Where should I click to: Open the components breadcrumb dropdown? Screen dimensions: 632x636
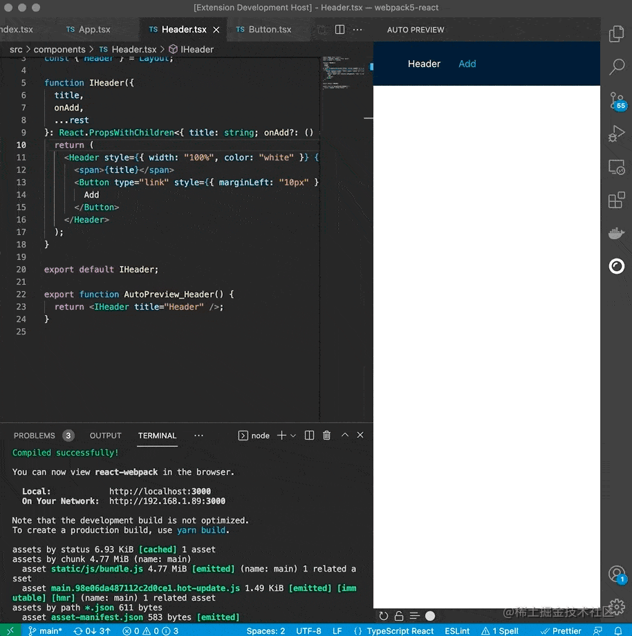pos(59,49)
